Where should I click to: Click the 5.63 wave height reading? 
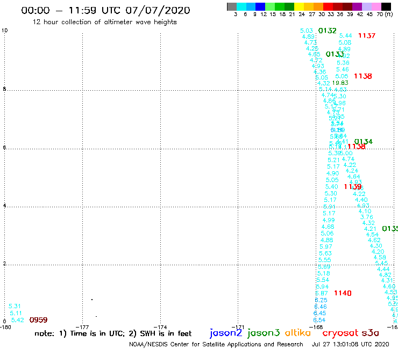325,253
